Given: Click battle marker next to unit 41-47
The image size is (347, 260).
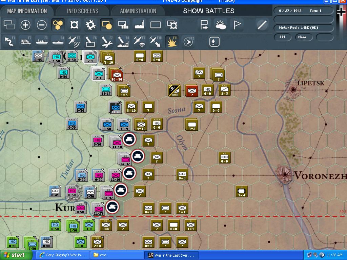Looking at the screenshot, I should point(121,190).
